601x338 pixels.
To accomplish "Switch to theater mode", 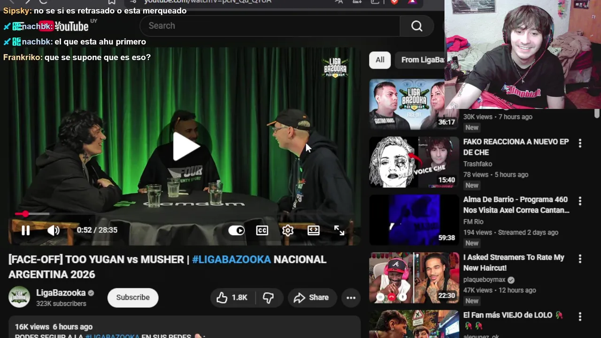I will 313,230.
